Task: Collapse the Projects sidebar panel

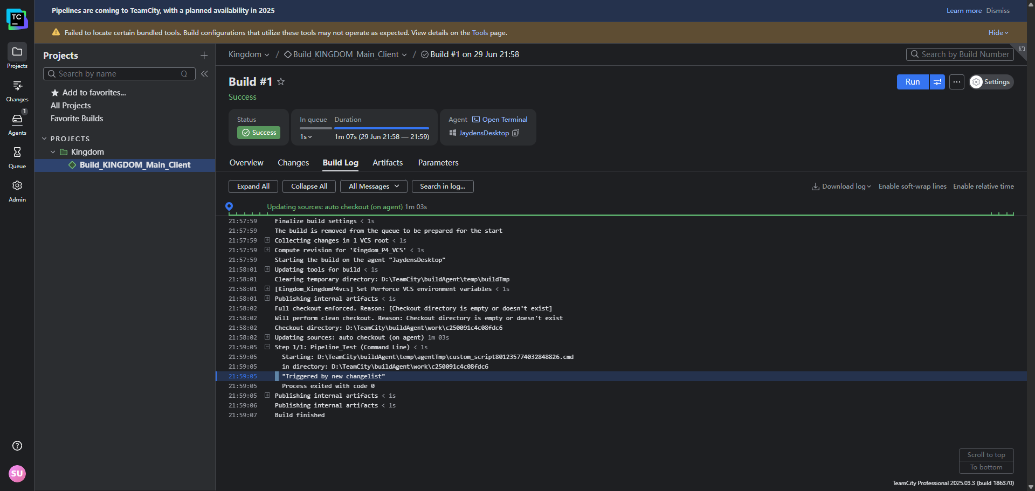Action: (204, 74)
